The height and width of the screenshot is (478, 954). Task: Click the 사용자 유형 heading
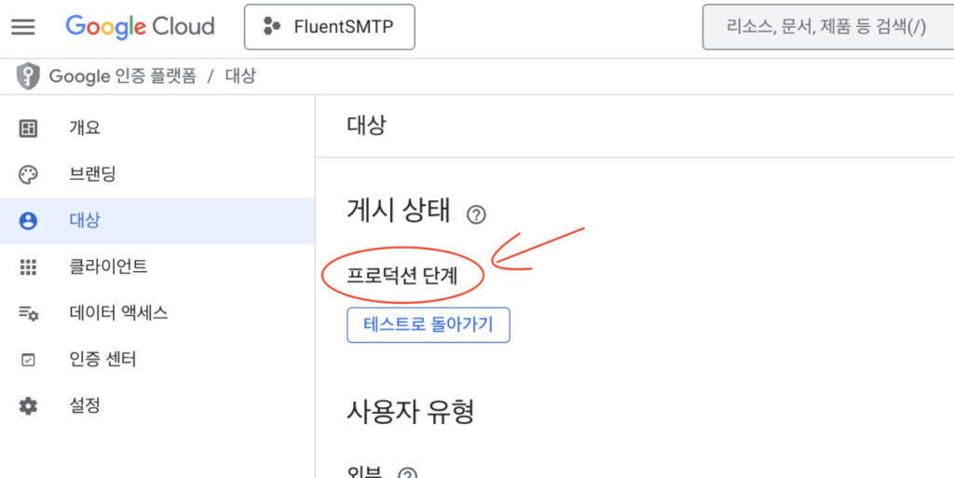(x=411, y=412)
